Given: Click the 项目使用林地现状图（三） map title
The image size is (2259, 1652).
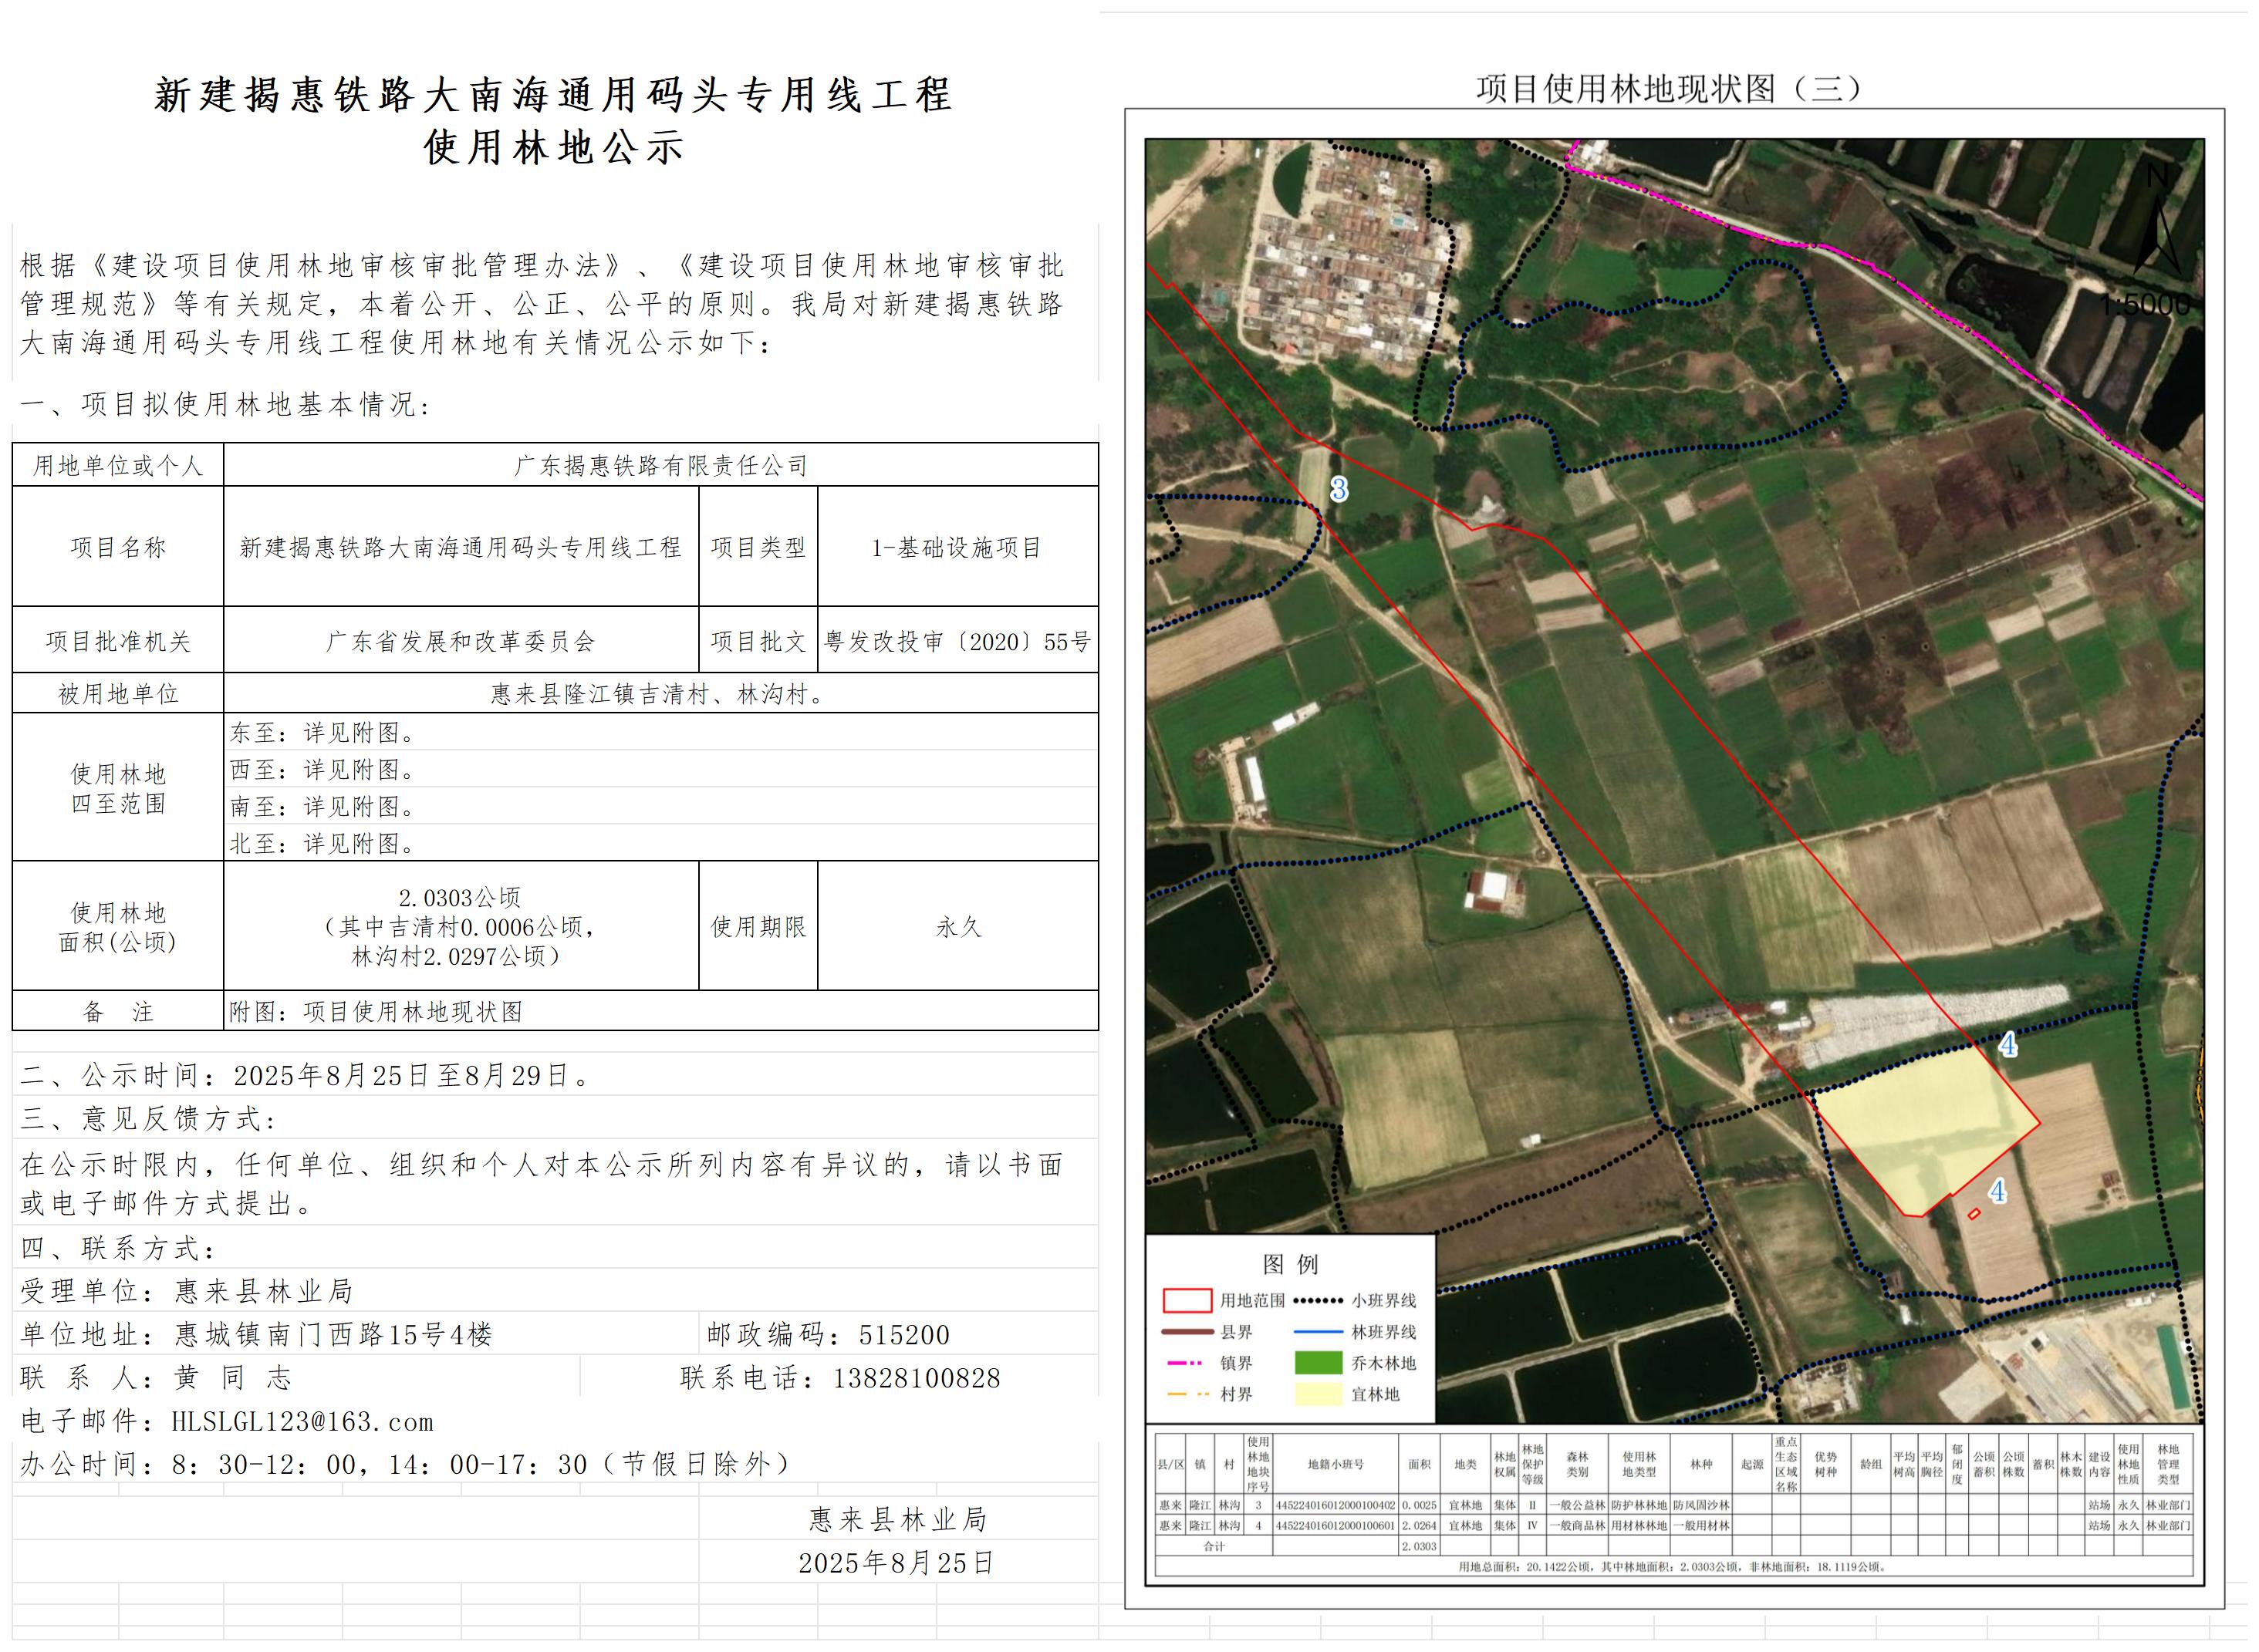Looking at the screenshot, I should [x=1670, y=90].
